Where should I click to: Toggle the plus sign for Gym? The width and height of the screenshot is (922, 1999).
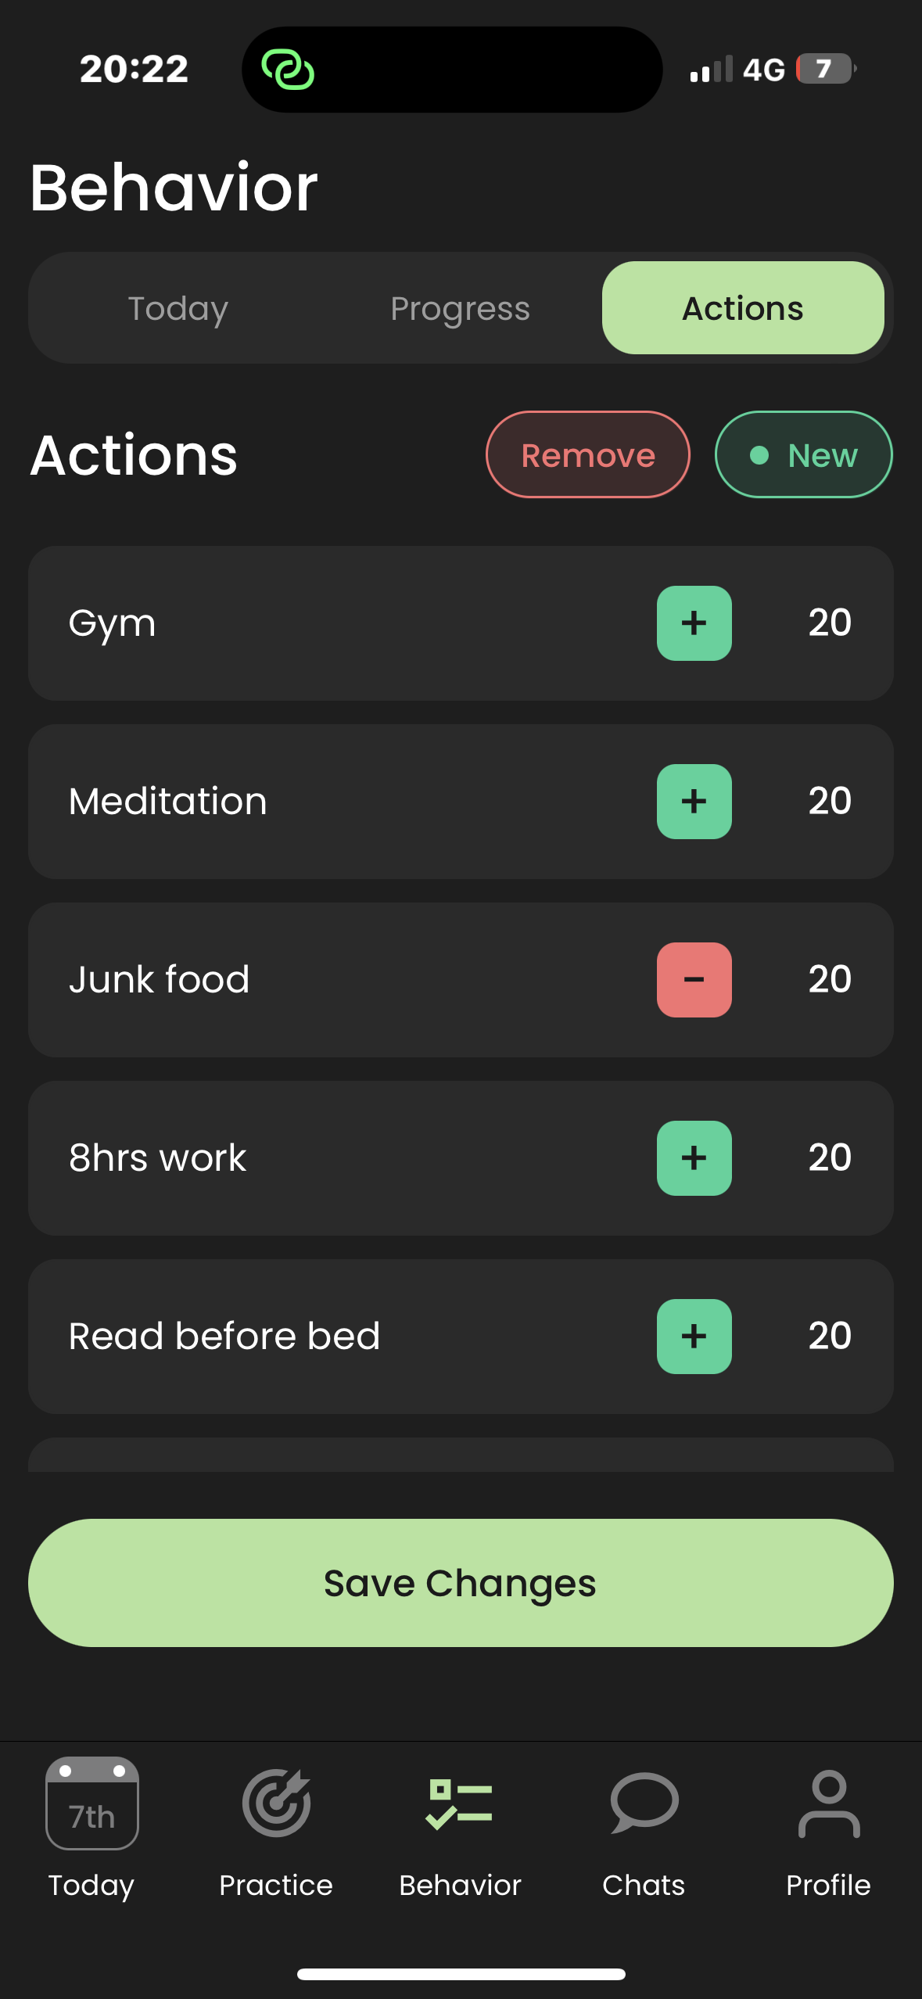click(x=694, y=623)
